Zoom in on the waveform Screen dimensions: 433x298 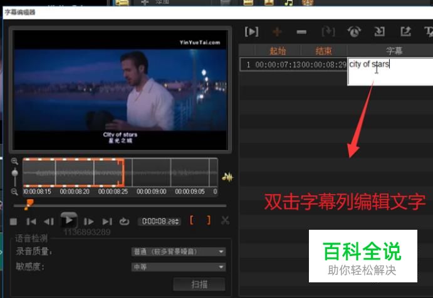[14, 161]
